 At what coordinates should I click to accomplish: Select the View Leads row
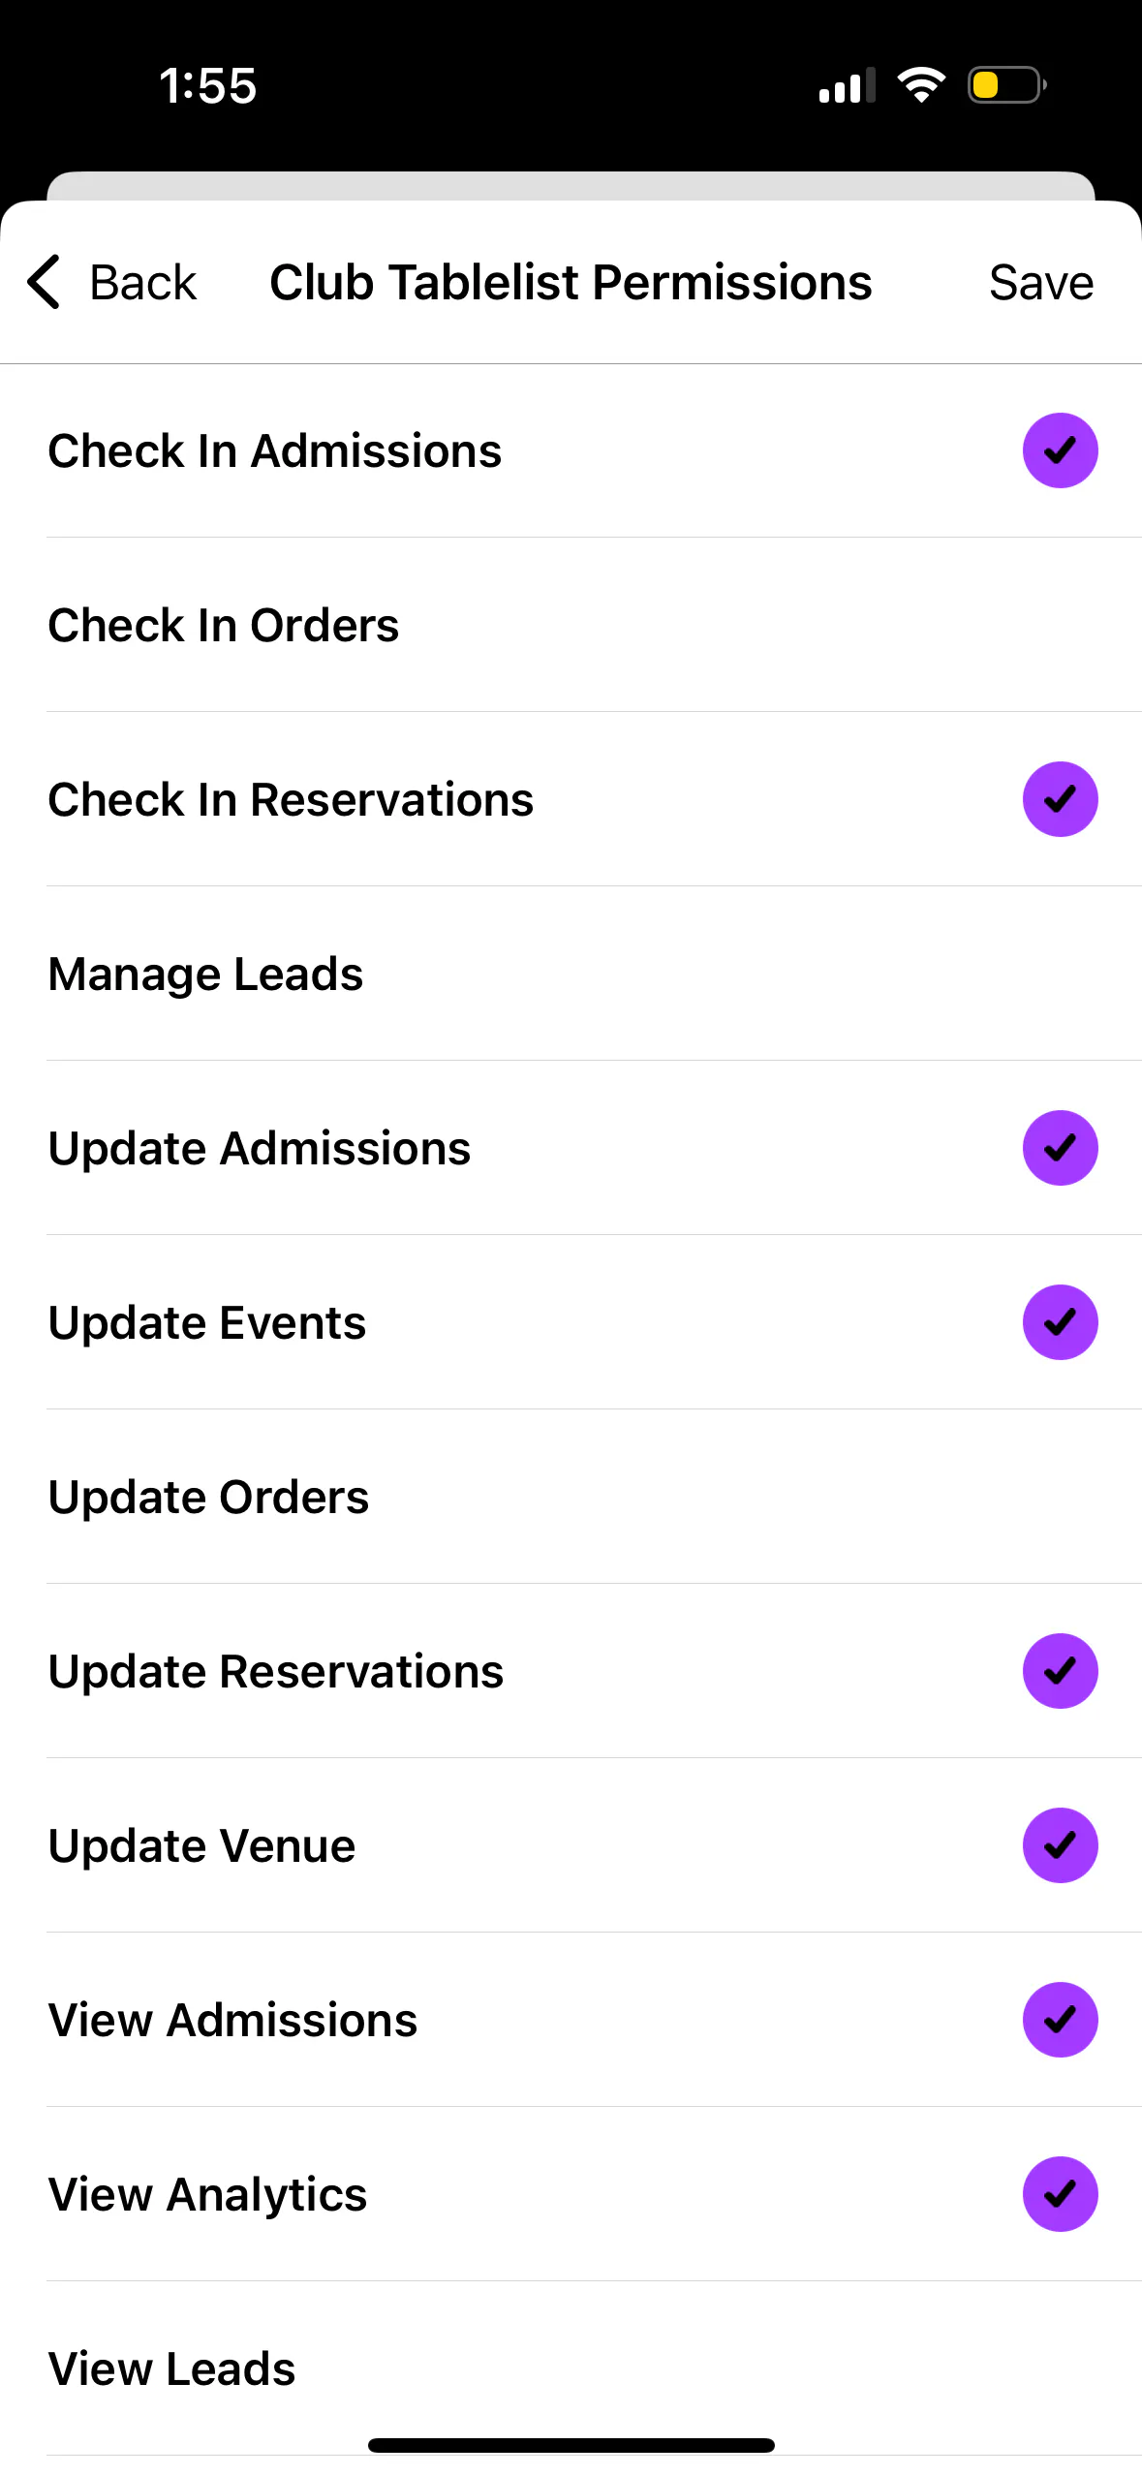click(571, 2368)
